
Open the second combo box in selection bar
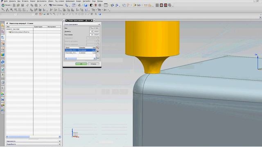26,14
